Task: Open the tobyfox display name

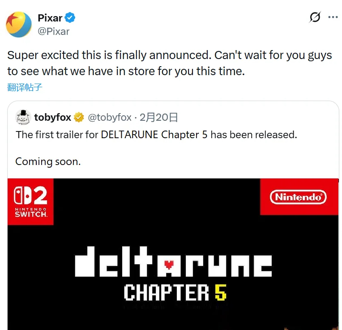Action: point(52,118)
